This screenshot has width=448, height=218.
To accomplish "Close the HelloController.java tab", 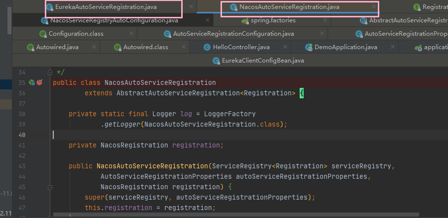I will pos(285,47).
